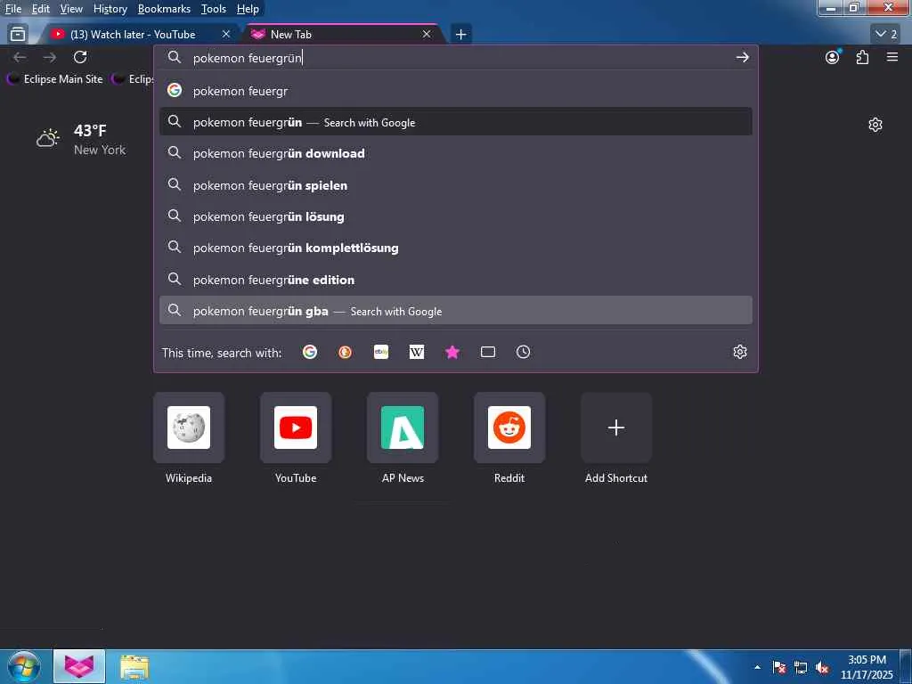Close the Watch later YouTube tab
The height and width of the screenshot is (684, 912).
tap(226, 35)
